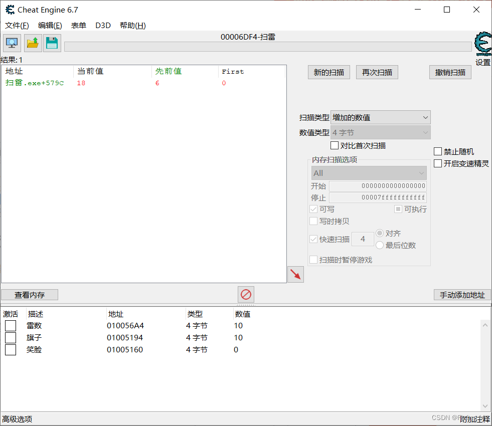The image size is (492, 426).
Task: Select the 对齐 radio button
Action: (x=380, y=233)
